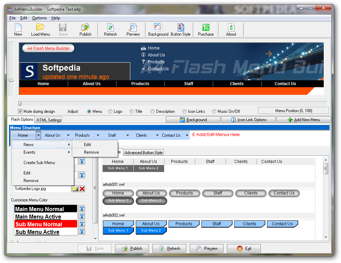
Task: Expand the Contact Us menu dropdown arrow
Action: point(187,135)
